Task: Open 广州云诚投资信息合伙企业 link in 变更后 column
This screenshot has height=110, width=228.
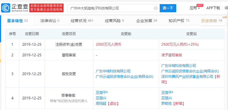Action: 190,71
